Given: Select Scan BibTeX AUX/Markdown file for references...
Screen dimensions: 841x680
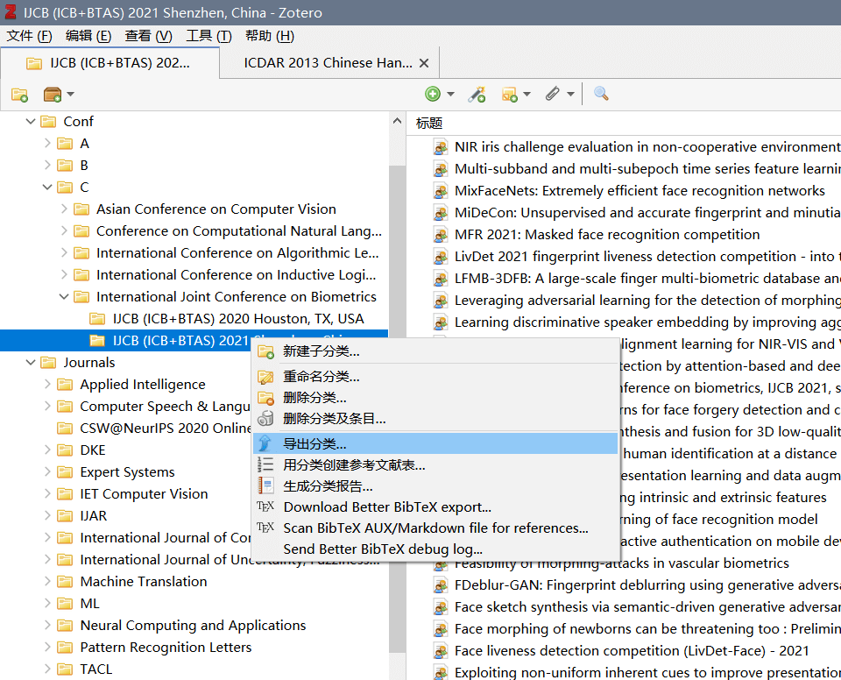Looking at the screenshot, I should pyautogui.click(x=435, y=528).
